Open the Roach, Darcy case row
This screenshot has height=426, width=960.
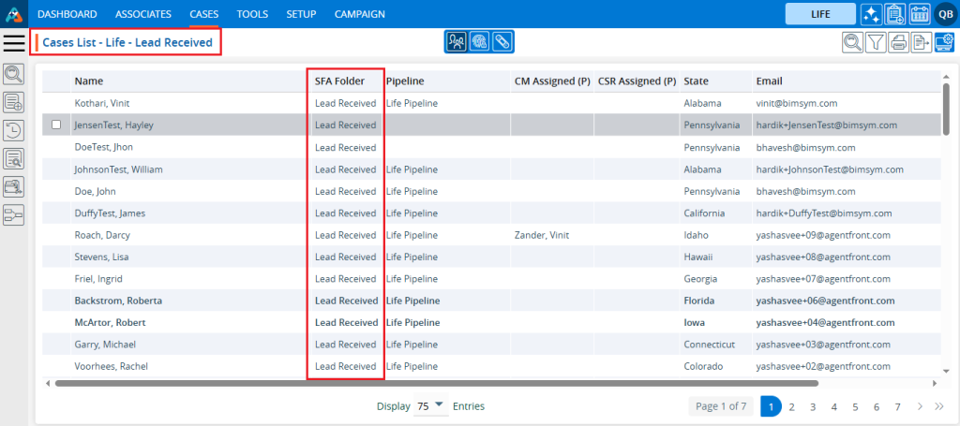(x=96, y=235)
